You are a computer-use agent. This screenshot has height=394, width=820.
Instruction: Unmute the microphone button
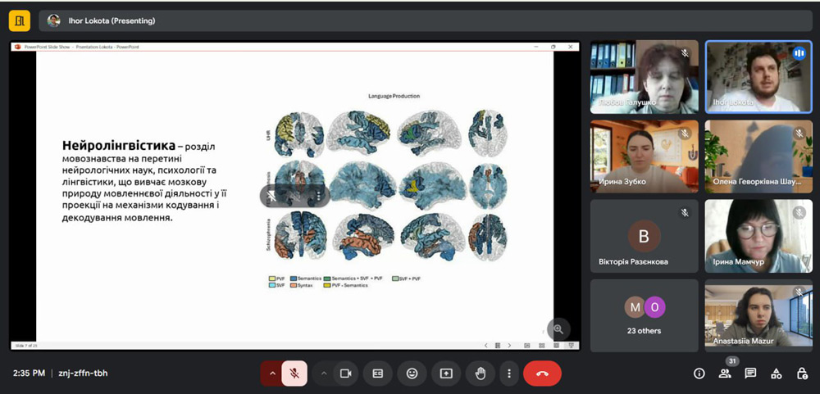click(294, 374)
